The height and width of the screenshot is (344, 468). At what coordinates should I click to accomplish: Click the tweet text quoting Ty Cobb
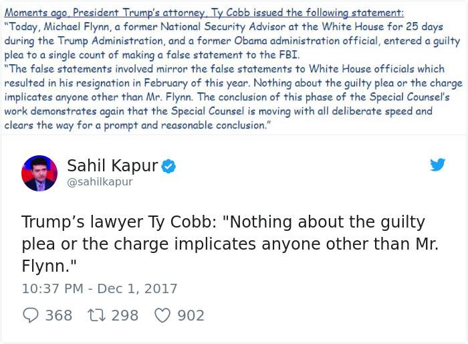230,244
